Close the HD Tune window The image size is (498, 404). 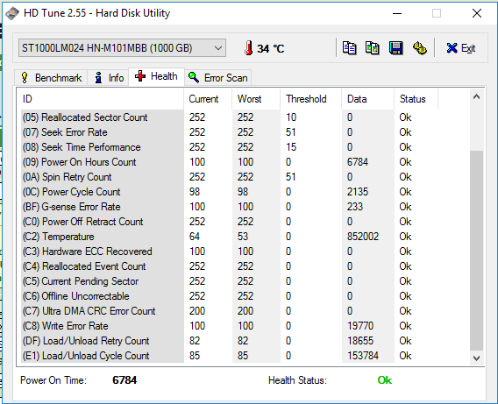click(x=477, y=13)
